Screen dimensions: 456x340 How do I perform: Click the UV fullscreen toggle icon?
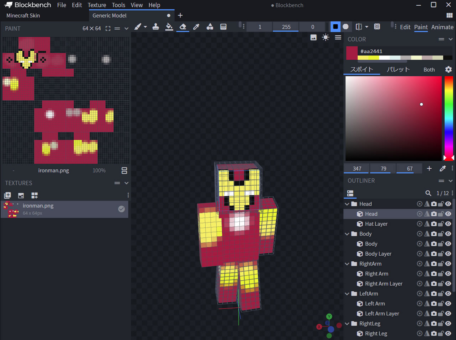108,28
